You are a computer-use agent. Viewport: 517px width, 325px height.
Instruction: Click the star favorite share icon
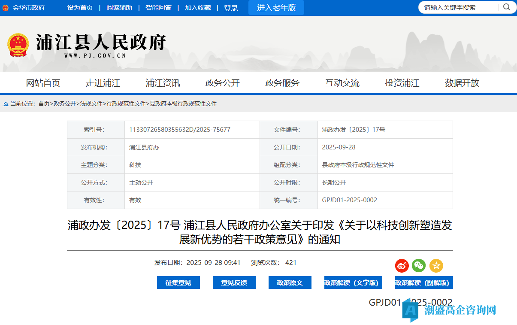436,266
